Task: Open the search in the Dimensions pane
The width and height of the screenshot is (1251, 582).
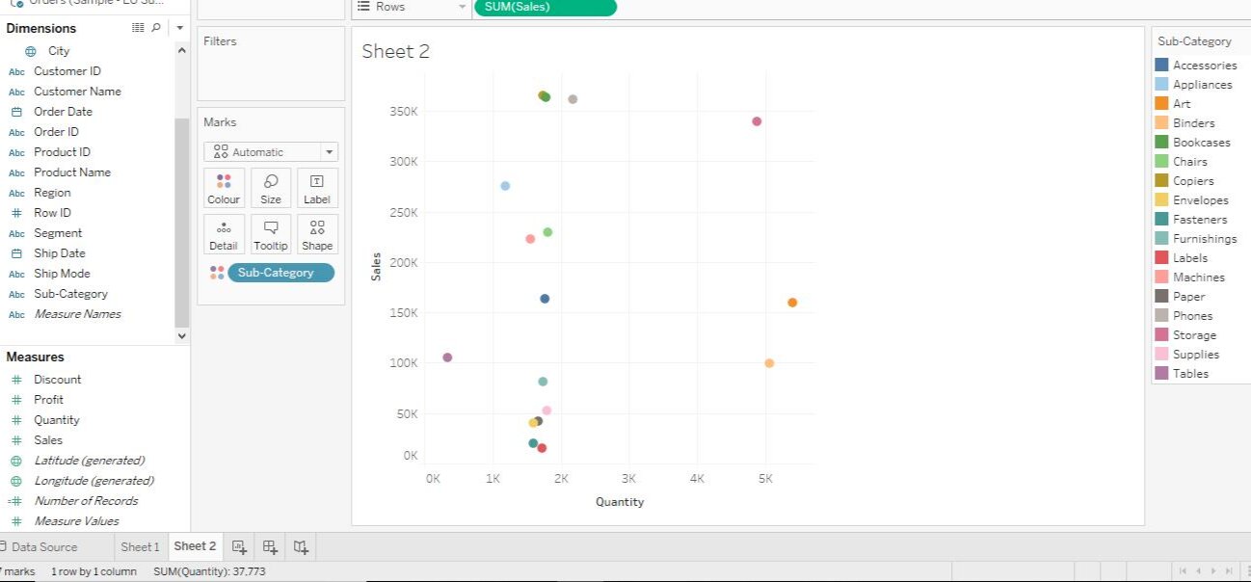Action: [x=155, y=27]
